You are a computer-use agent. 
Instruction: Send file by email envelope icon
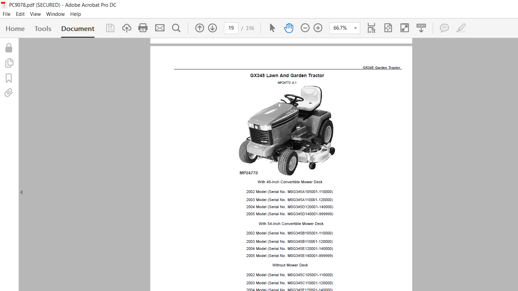click(x=160, y=28)
